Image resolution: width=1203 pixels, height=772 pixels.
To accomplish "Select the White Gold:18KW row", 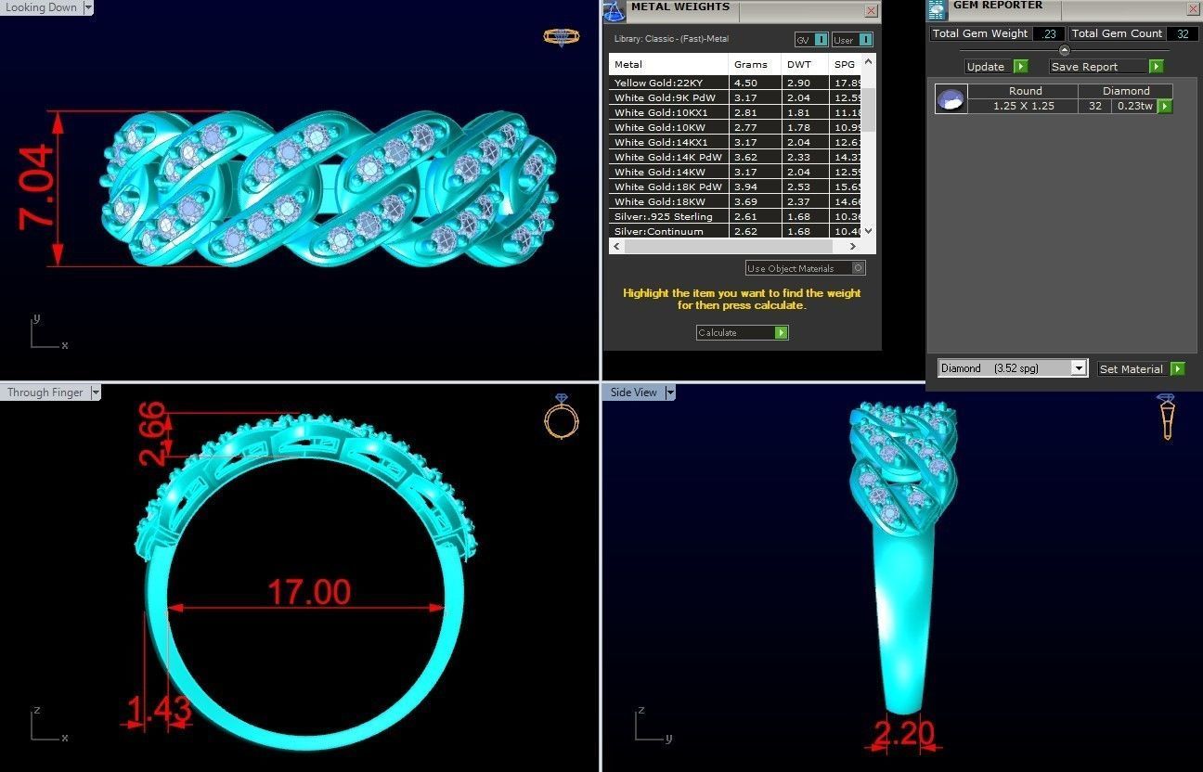I will point(736,201).
